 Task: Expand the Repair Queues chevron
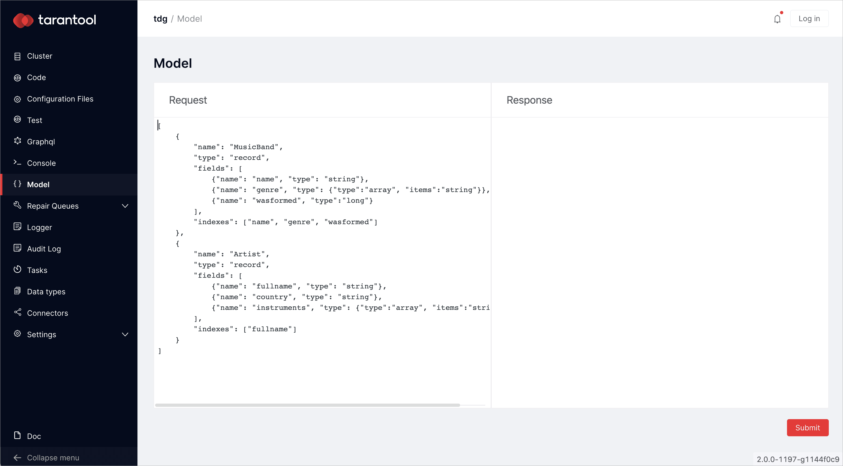pos(125,206)
